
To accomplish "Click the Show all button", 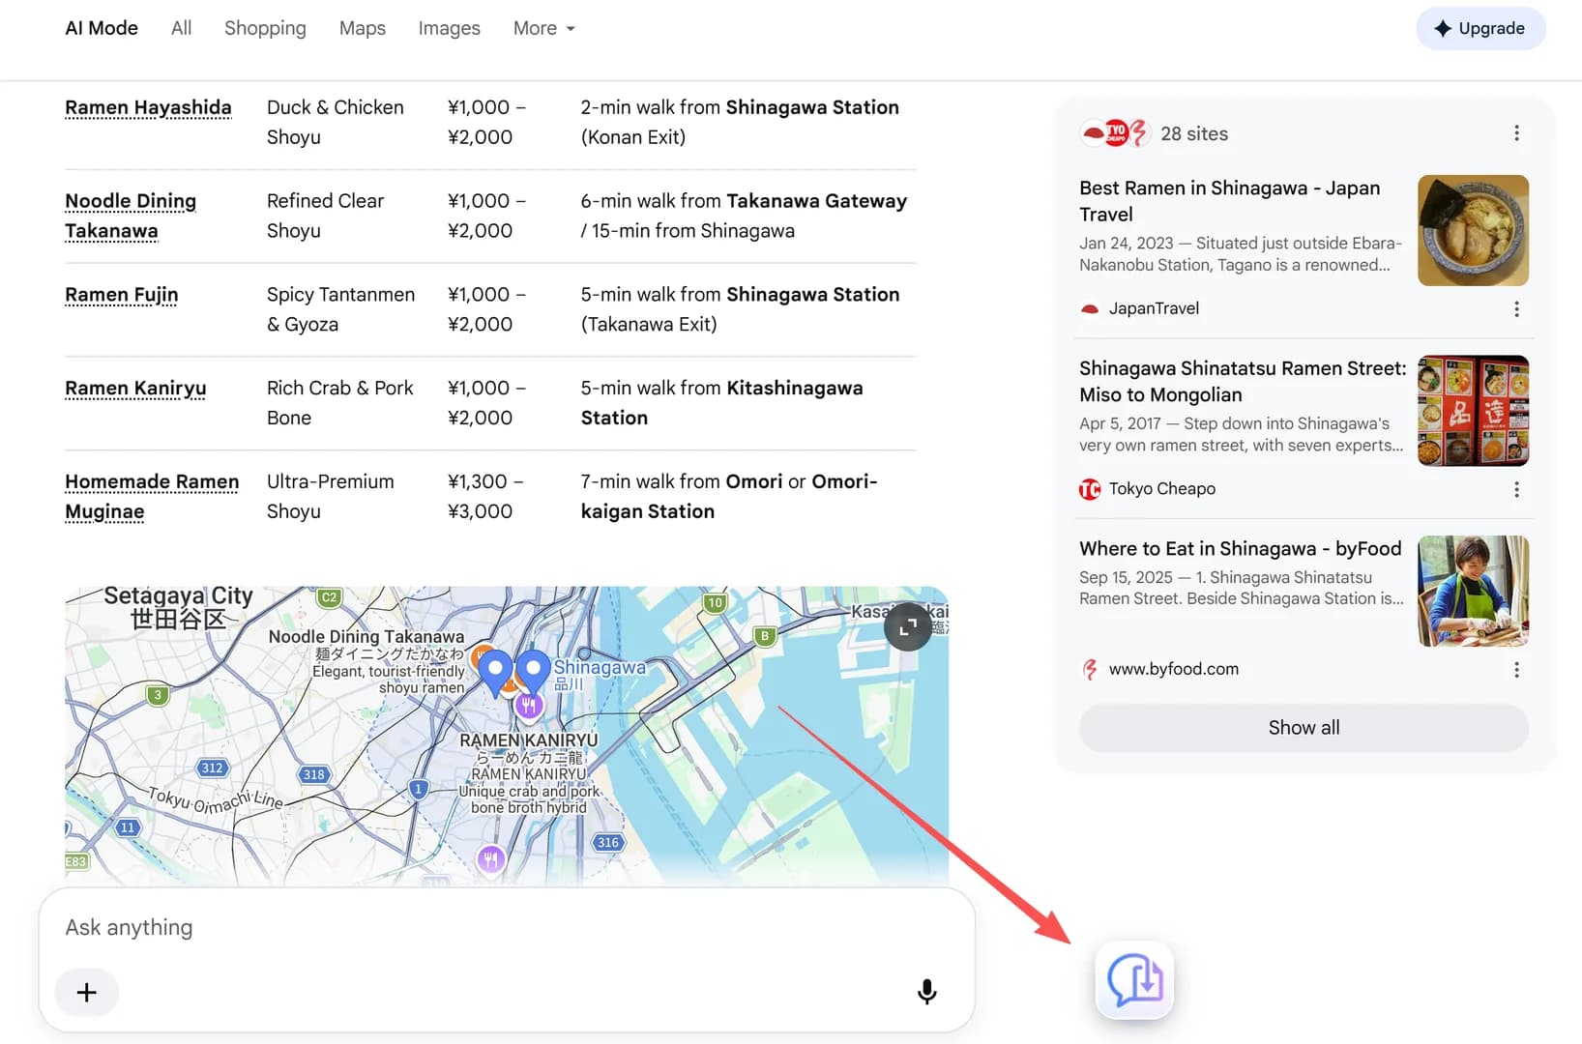I will coord(1304,727).
